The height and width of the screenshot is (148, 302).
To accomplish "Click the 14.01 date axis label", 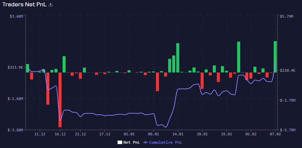I will [178, 134].
